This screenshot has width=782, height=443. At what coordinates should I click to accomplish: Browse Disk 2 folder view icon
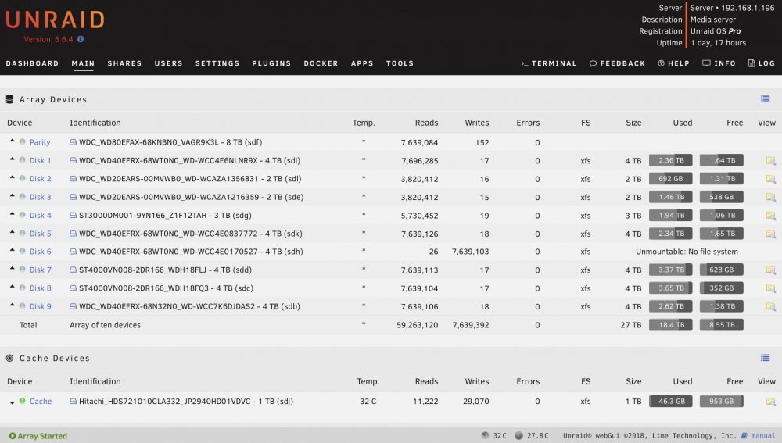tap(770, 179)
